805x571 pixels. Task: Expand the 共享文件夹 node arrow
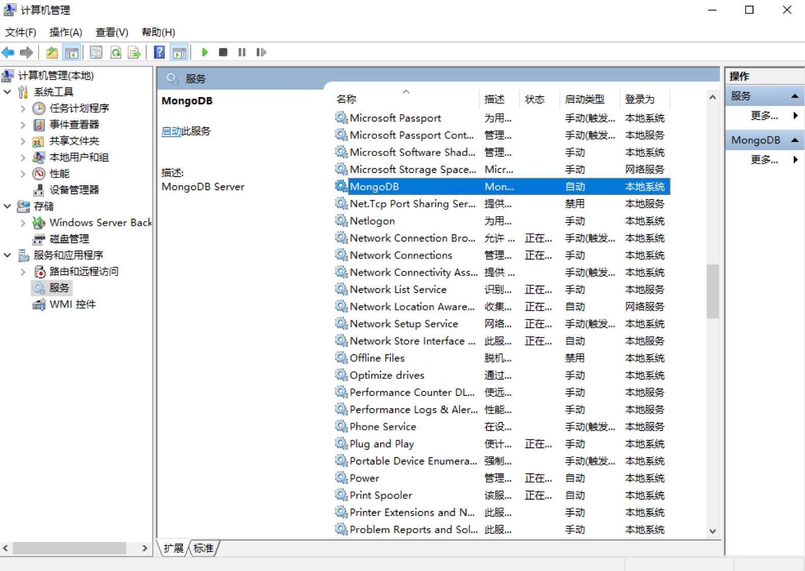[23, 140]
